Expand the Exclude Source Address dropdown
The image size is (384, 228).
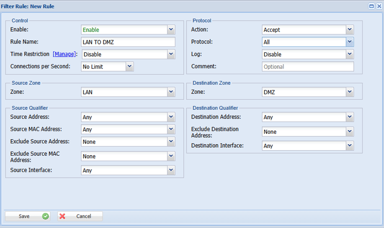[171, 142]
